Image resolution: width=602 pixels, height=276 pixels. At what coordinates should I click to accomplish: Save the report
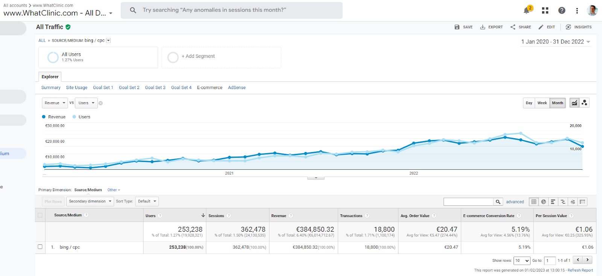pos(464,27)
